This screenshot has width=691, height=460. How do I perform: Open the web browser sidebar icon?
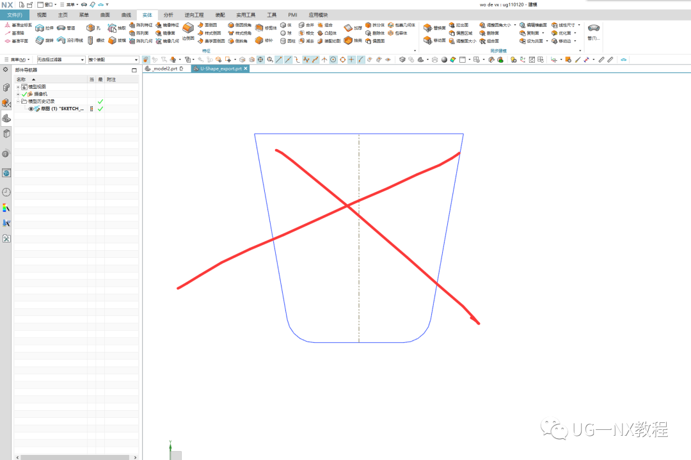6,173
